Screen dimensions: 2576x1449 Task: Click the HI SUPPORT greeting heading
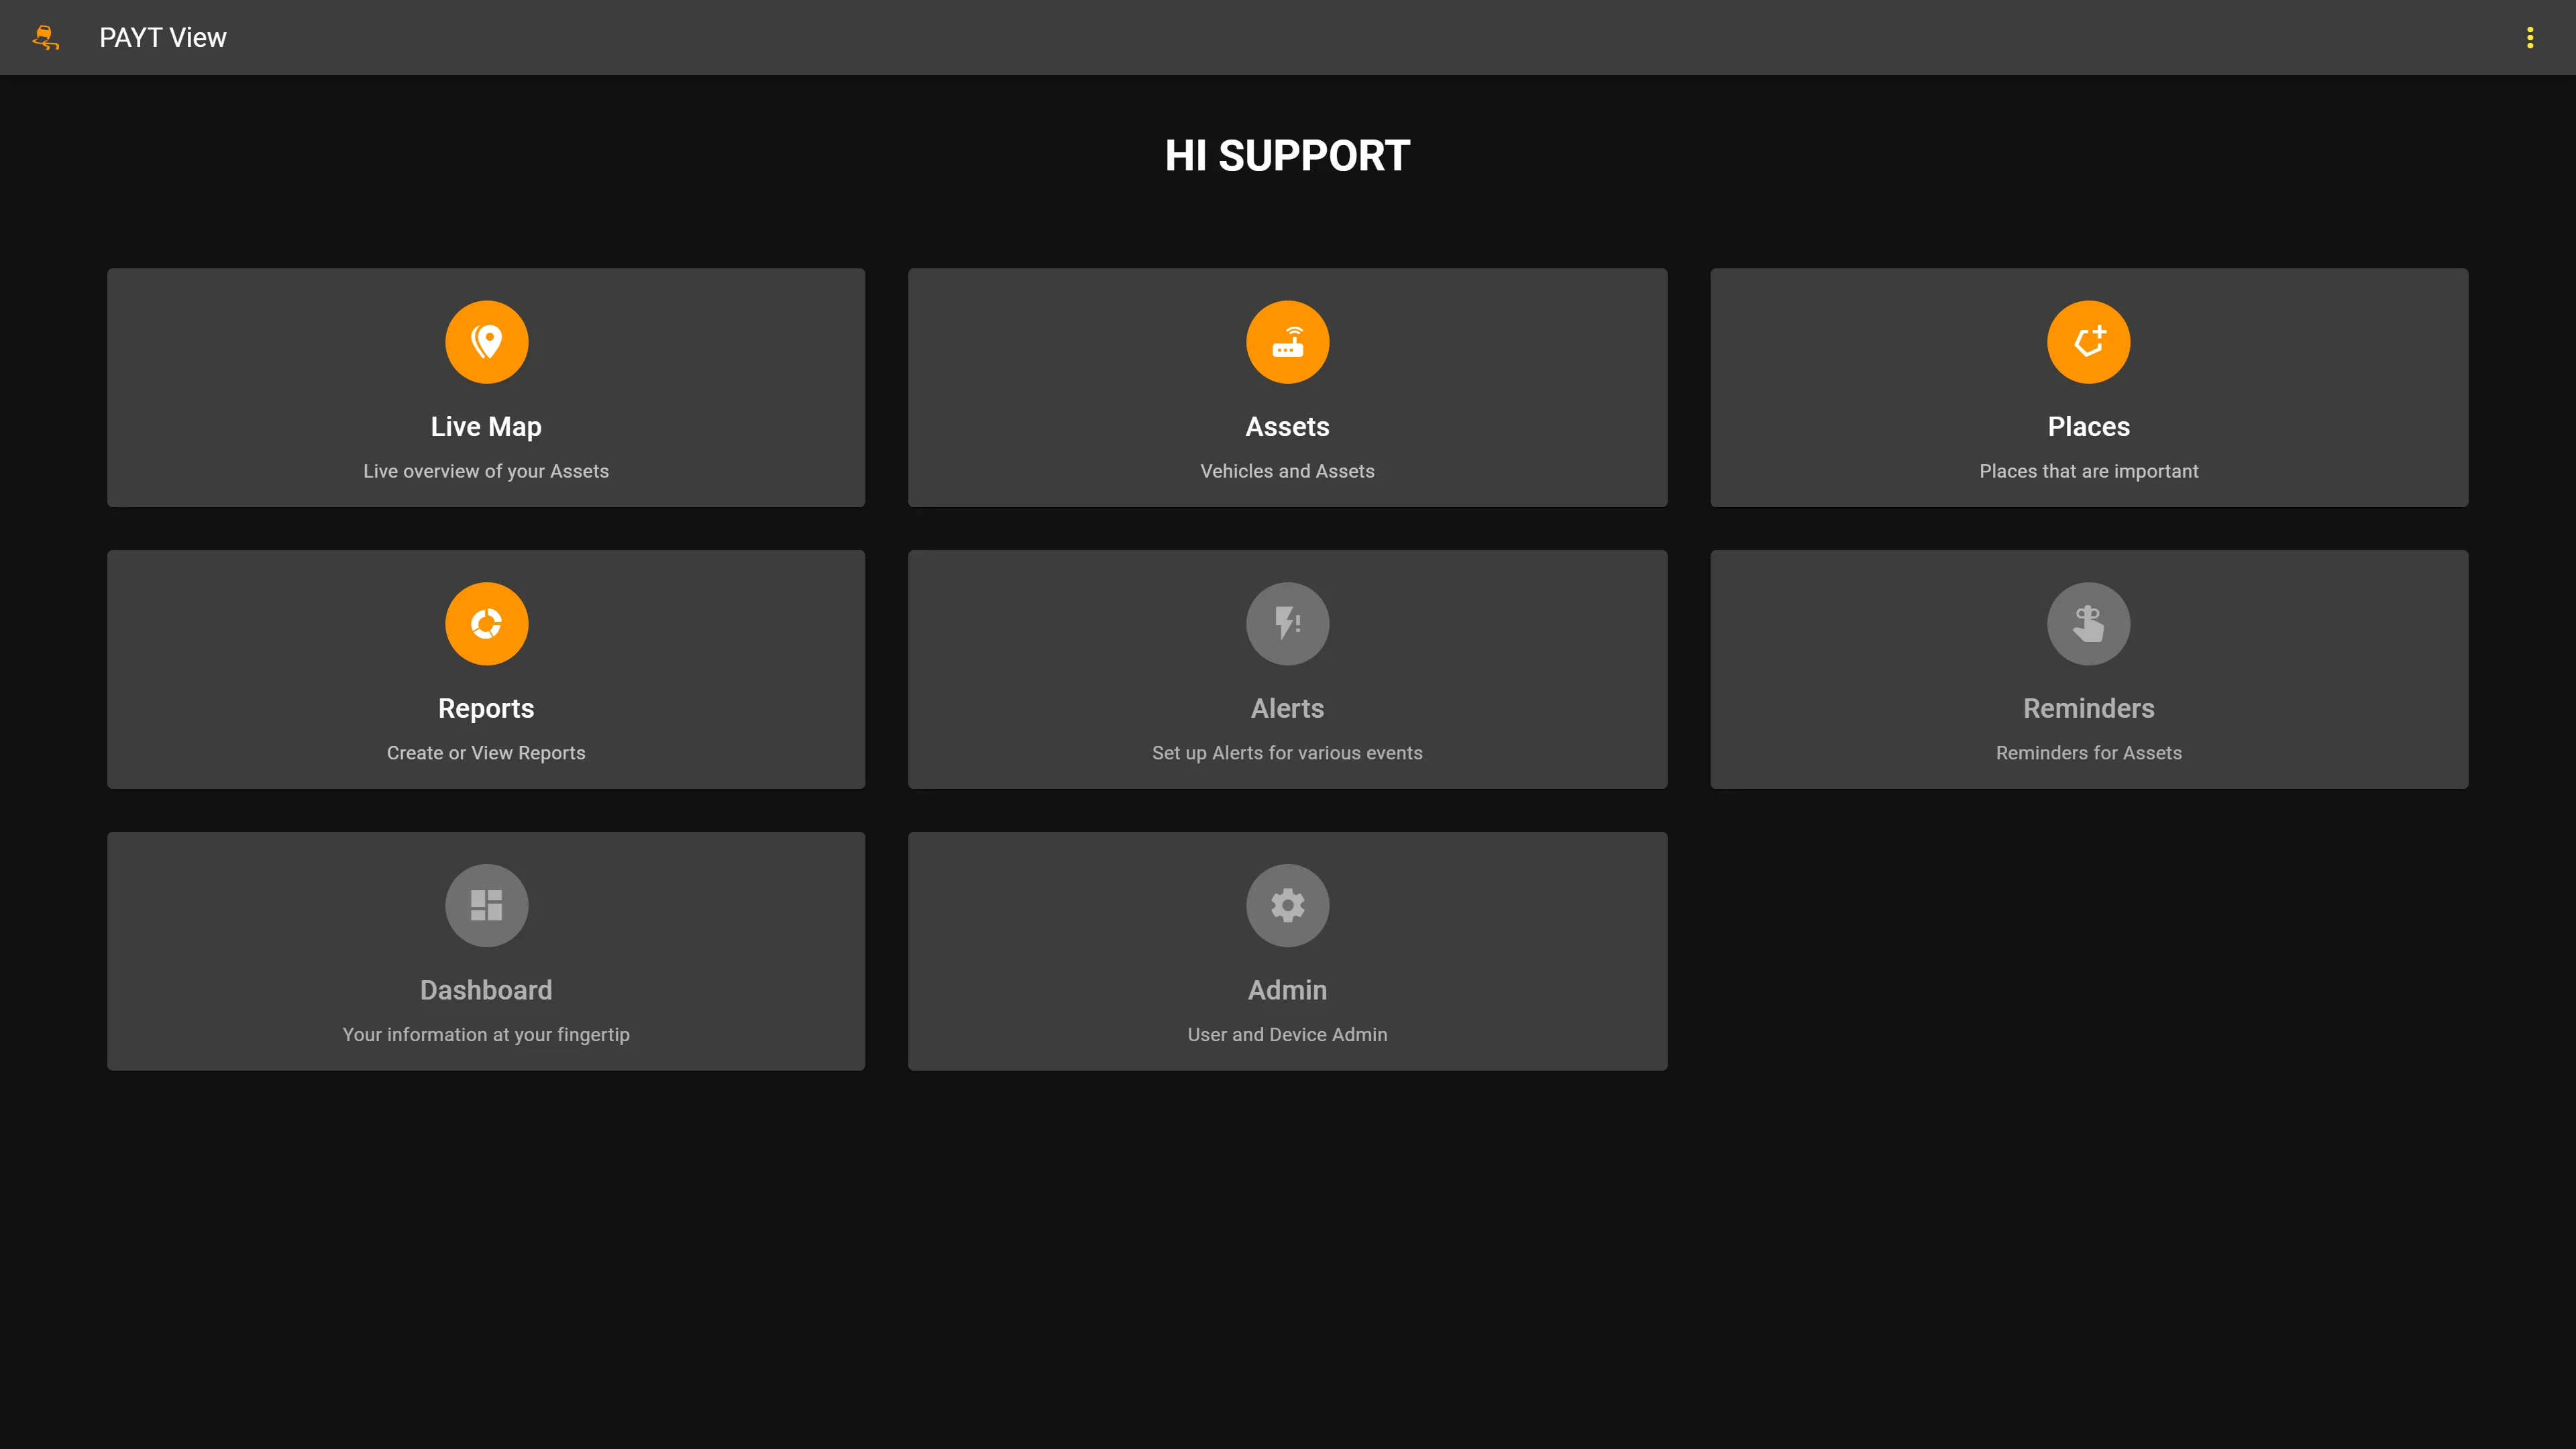(1287, 156)
